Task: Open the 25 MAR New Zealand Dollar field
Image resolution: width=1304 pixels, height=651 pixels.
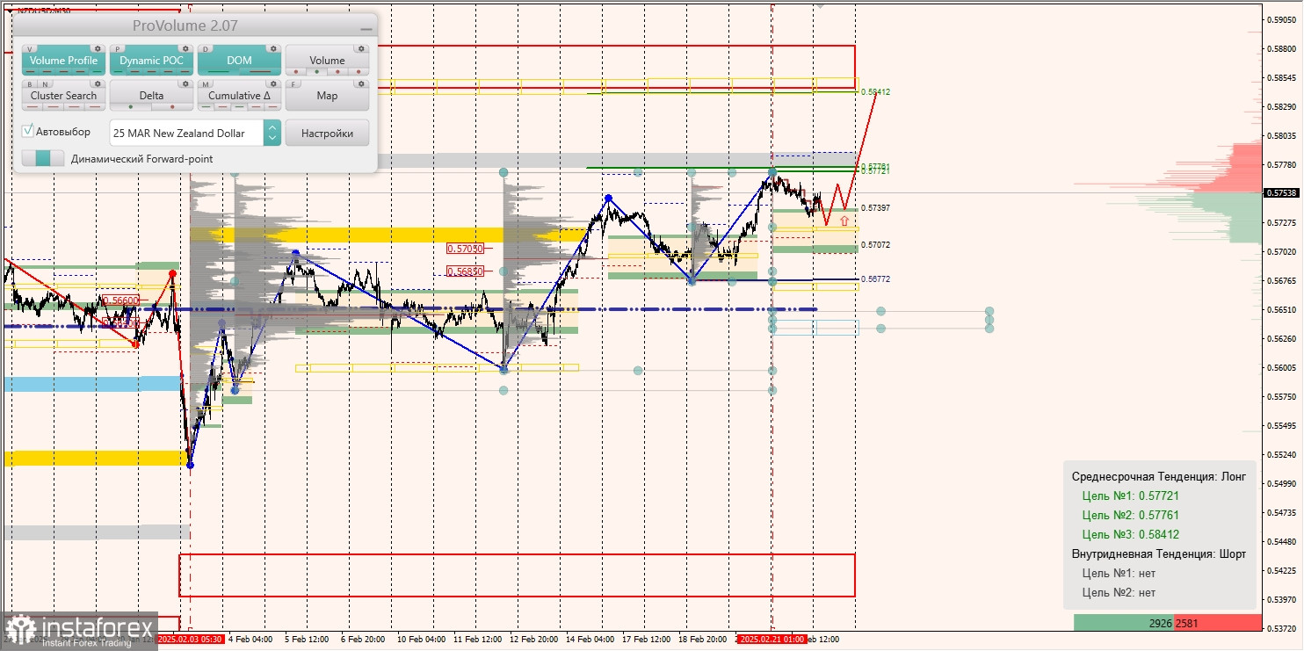Action: click(x=187, y=133)
